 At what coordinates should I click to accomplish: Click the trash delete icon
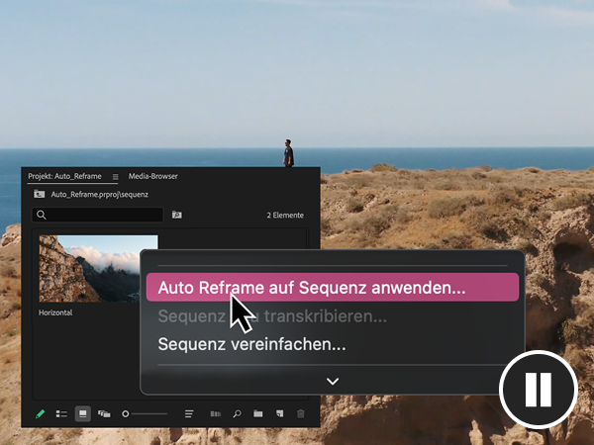300,413
